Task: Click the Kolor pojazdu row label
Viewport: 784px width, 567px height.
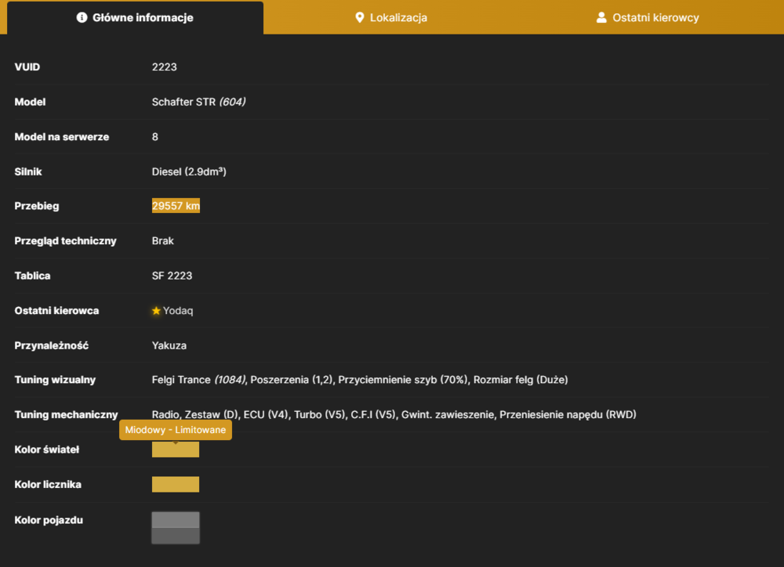Action: 49,520
